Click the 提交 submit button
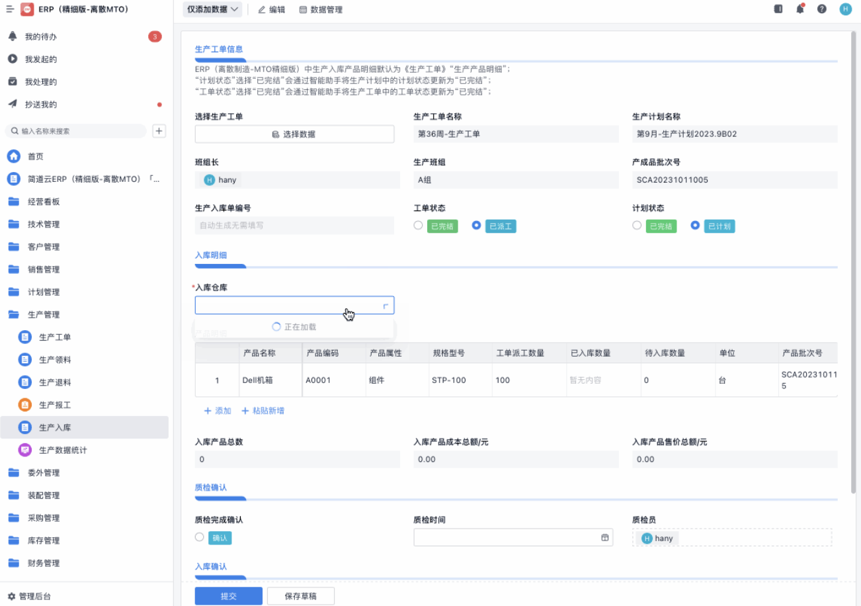The image size is (861, 606). 228,596
